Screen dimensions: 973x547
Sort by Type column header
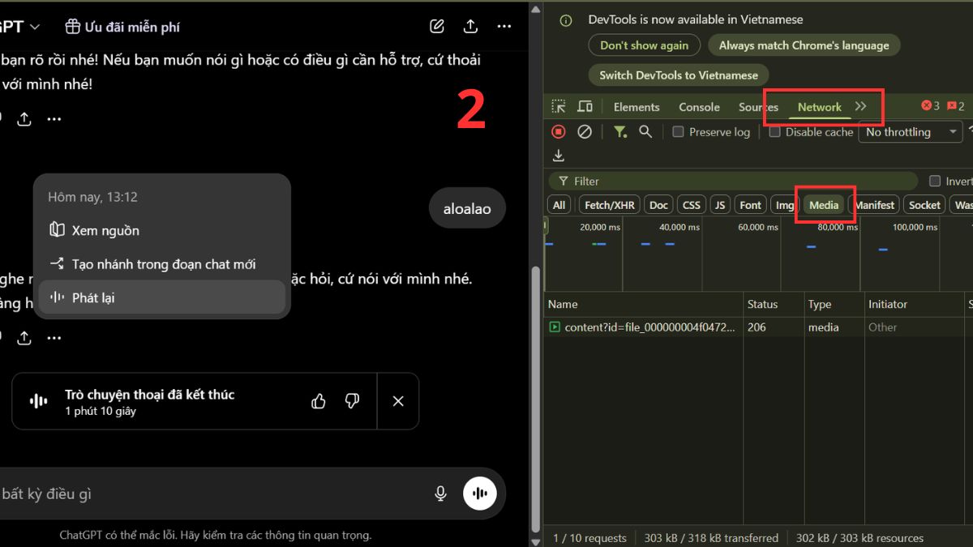[x=834, y=304]
